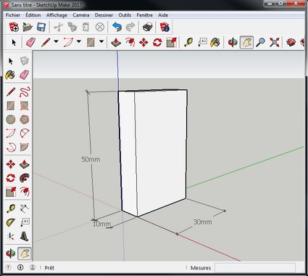Expand the Line tool dropdown arrow
This screenshot has height=276, width=308.
point(56,41)
